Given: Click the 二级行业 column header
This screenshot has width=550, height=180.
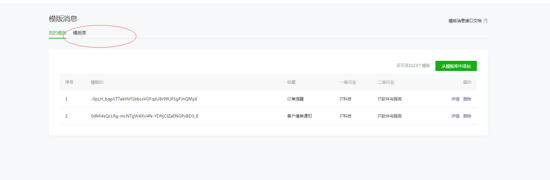Looking at the screenshot, I should click(386, 82).
